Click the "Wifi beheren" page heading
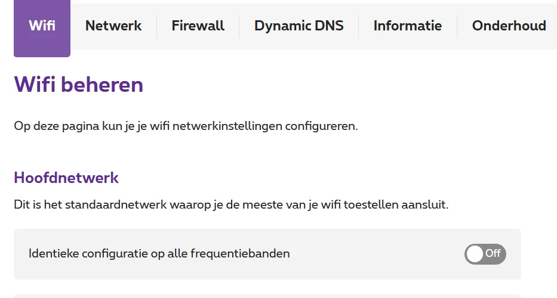 coord(78,85)
